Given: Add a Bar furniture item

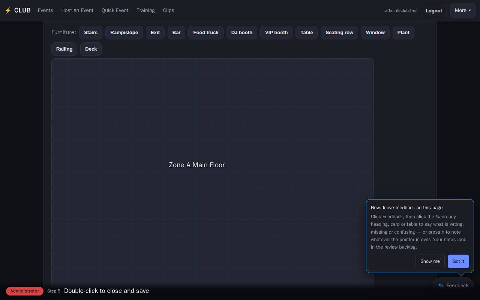Looking at the screenshot, I should click(x=176, y=33).
